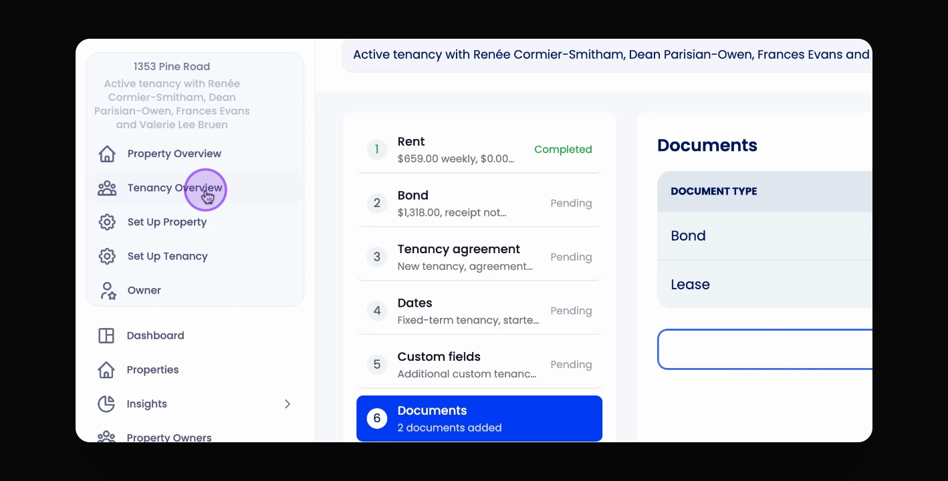Click the 'New tenancy, agreement…' detail text

click(x=465, y=267)
